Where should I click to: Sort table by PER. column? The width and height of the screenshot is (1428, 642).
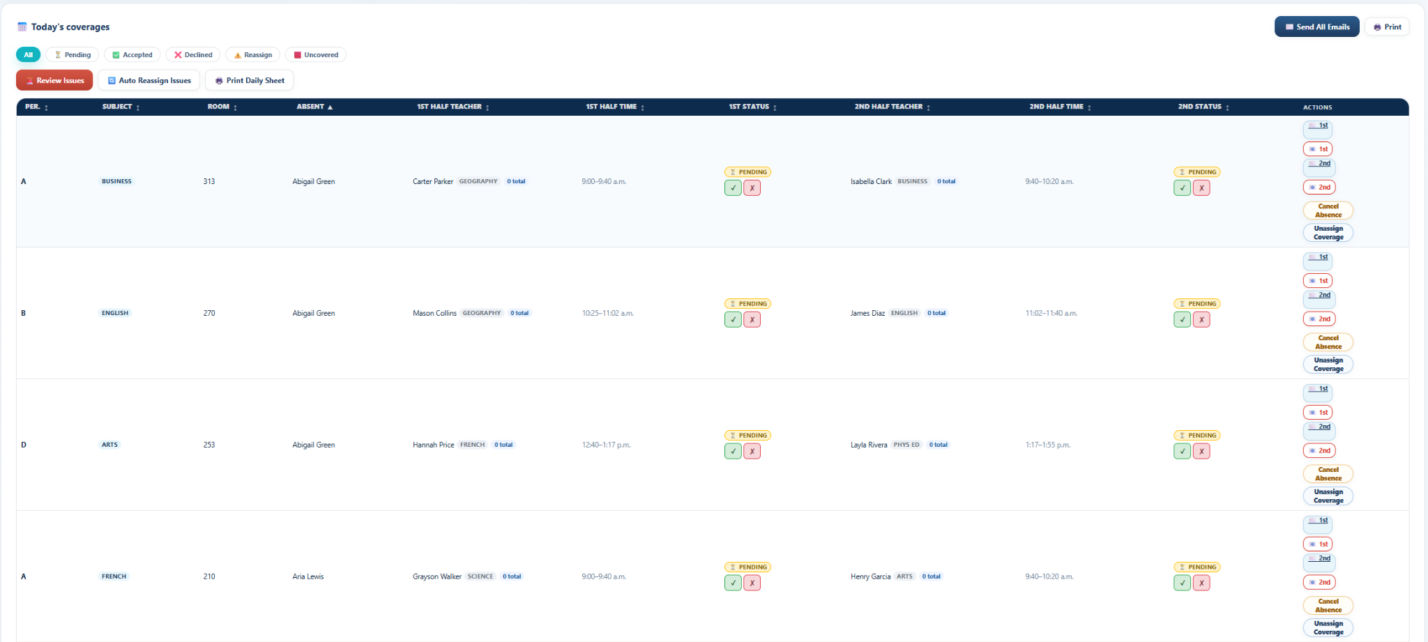pyautogui.click(x=37, y=107)
